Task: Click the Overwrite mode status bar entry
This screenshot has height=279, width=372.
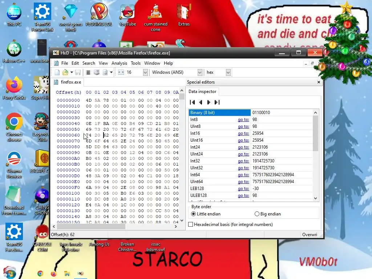Action: coord(310,235)
